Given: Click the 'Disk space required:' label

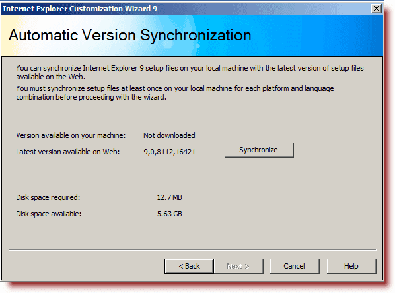Looking at the screenshot, I should [x=48, y=197].
